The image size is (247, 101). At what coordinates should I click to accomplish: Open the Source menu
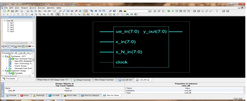(x=33, y=8)
